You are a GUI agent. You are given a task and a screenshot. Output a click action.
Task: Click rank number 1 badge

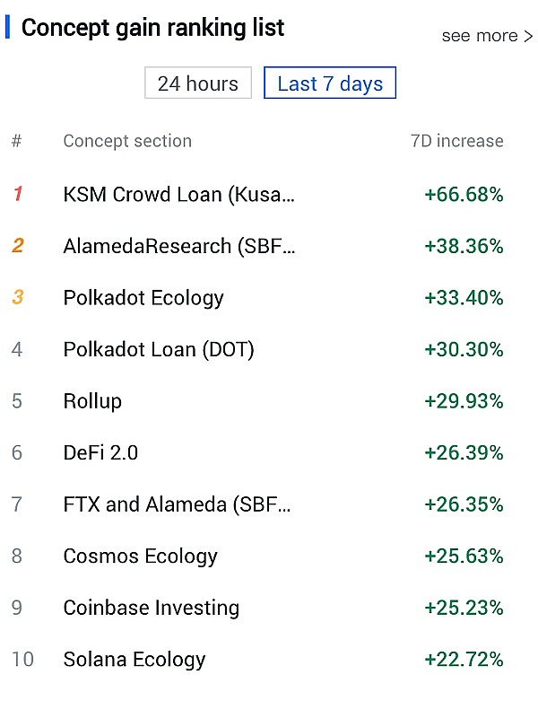point(17,194)
